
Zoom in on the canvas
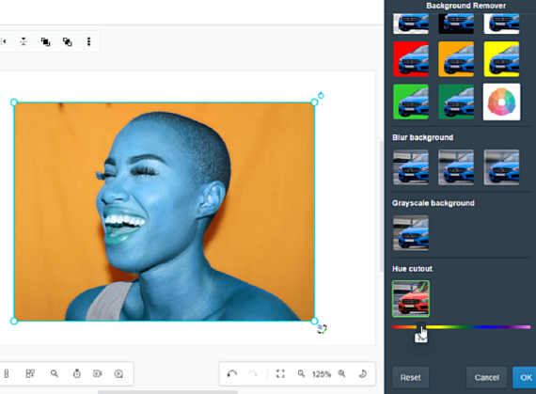click(341, 373)
